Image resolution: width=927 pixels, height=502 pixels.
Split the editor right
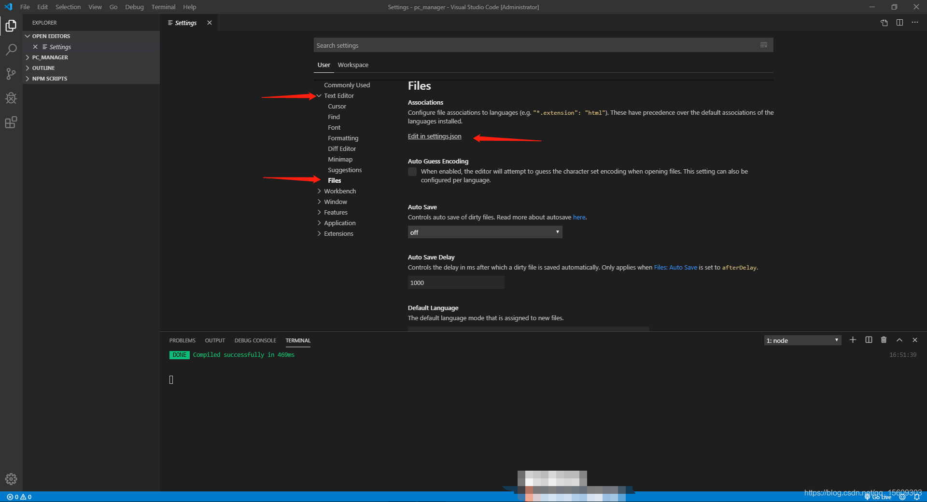pos(899,23)
